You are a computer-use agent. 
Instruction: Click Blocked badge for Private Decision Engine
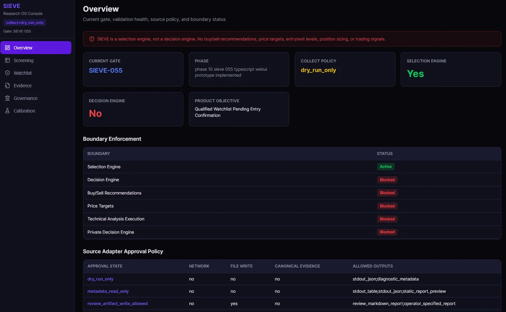387,232
